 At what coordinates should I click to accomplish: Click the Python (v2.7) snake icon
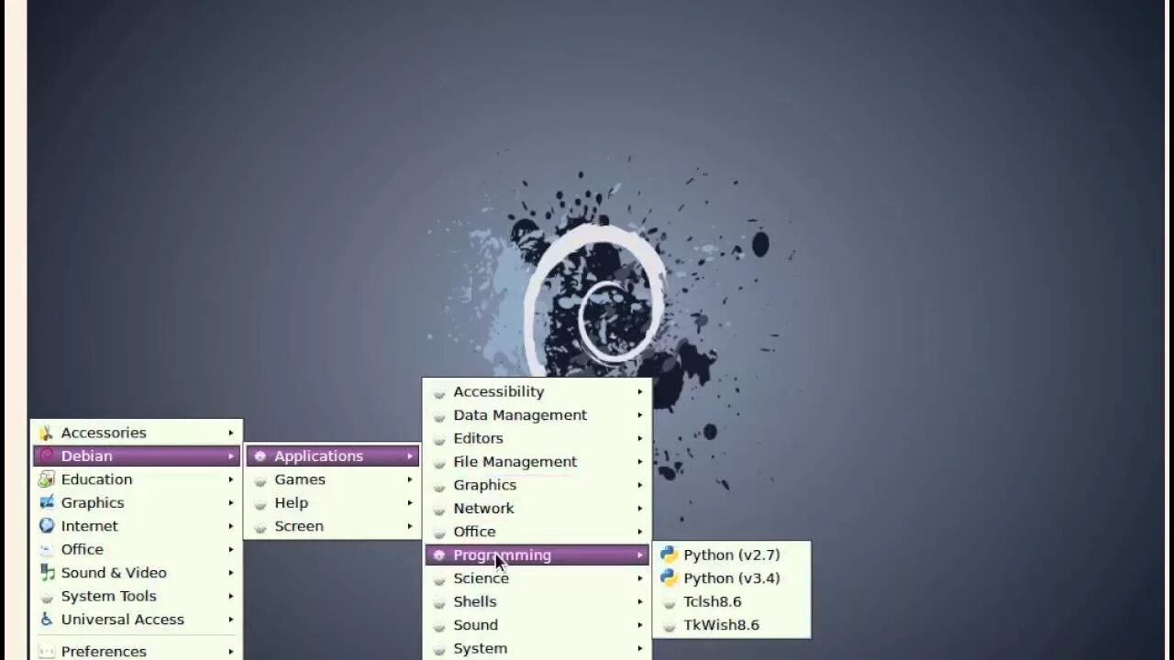coord(669,555)
